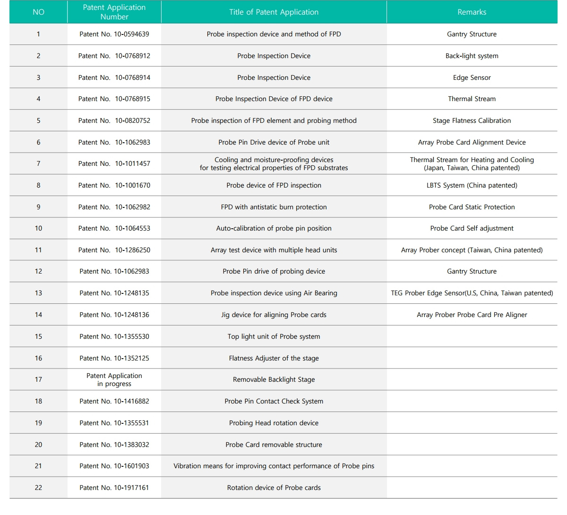567x515 pixels.
Task: Click 'Removable Backlight Stage' title
Action: 274,379
